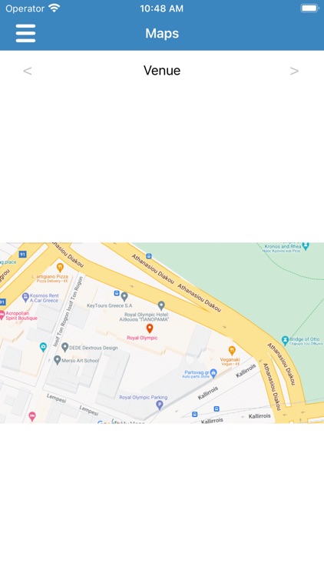Tap the bus stop icon near KeyTours
The width and height of the screenshot is (324, 577).
(117, 293)
